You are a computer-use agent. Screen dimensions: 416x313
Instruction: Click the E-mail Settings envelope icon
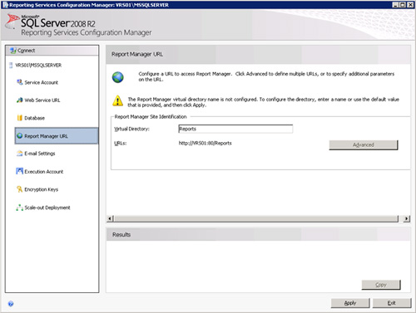(19, 154)
